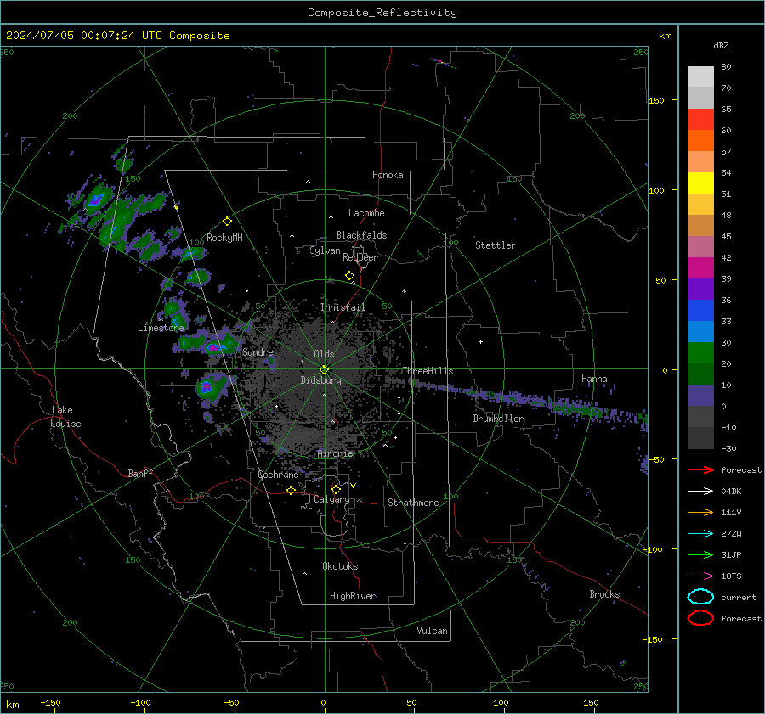
Task: Click the Lacombe town label
Action: 366,213
